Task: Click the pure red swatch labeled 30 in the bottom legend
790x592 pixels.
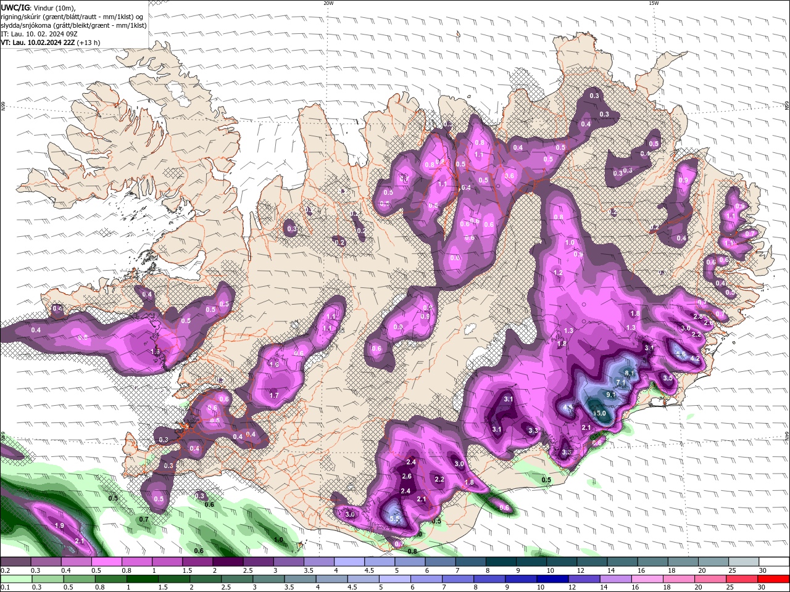Action: click(x=773, y=579)
